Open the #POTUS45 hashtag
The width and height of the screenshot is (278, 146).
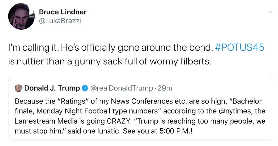[239, 47]
